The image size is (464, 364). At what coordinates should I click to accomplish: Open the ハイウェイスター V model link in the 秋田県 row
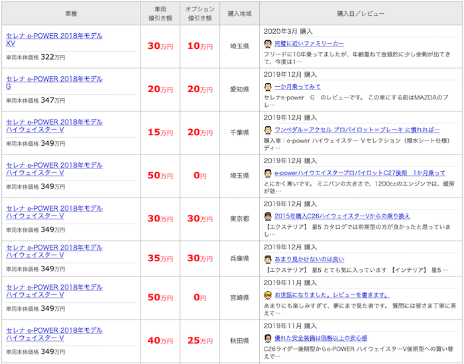(54, 334)
